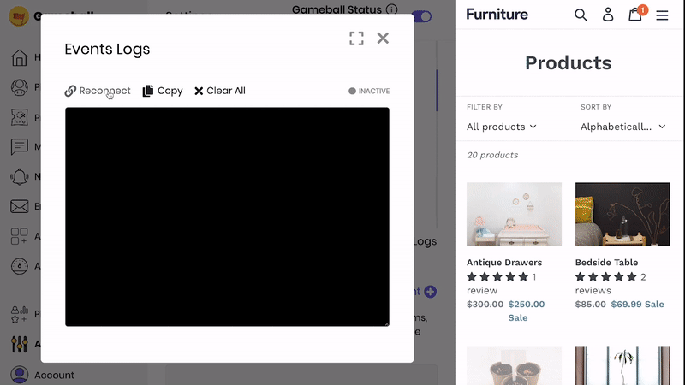This screenshot has width=685, height=385.
Task: Open the potted plants product thumbnail
Action: 515,366
